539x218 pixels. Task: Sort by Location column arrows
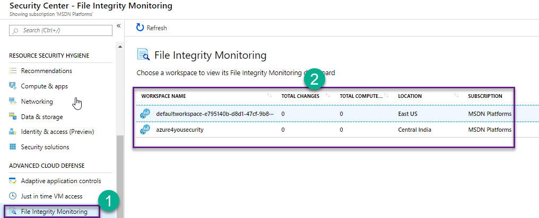tap(456, 96)
